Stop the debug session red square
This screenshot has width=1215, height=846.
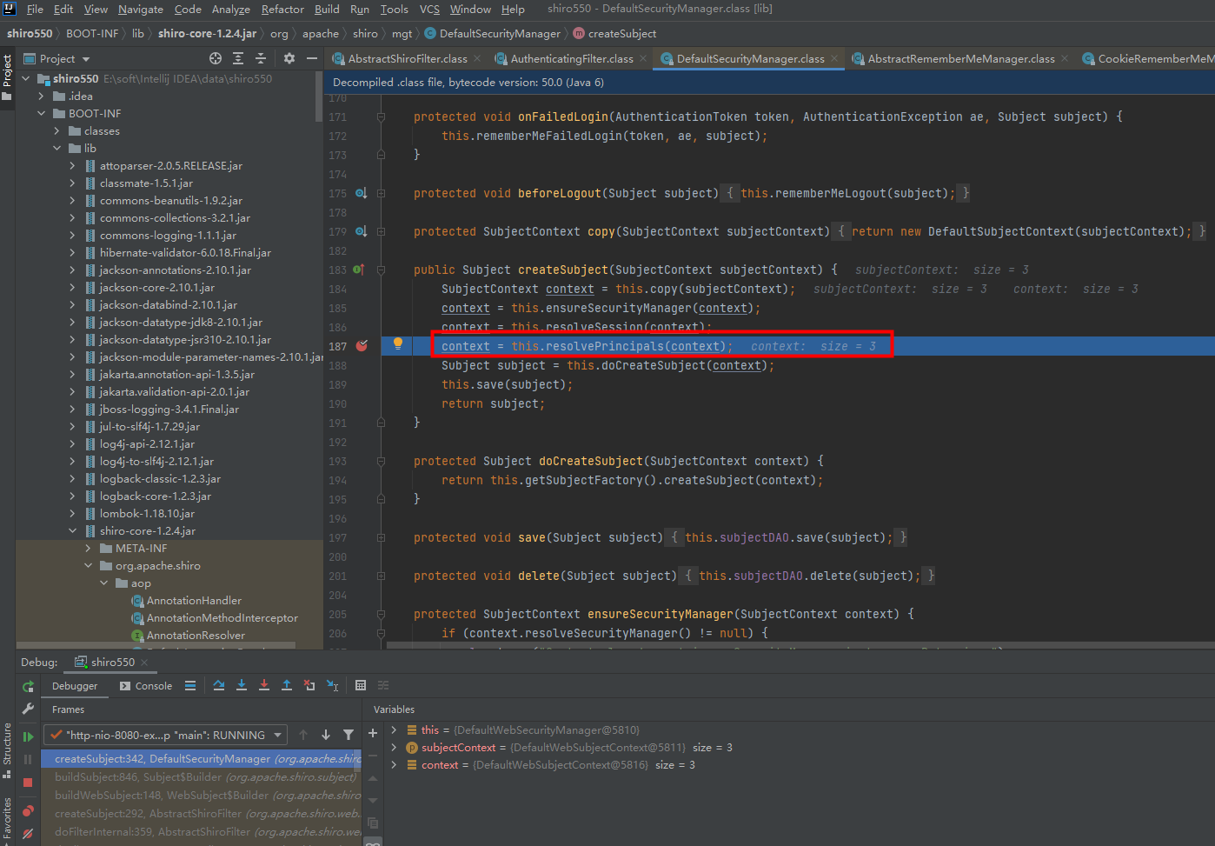click(28, 783)
